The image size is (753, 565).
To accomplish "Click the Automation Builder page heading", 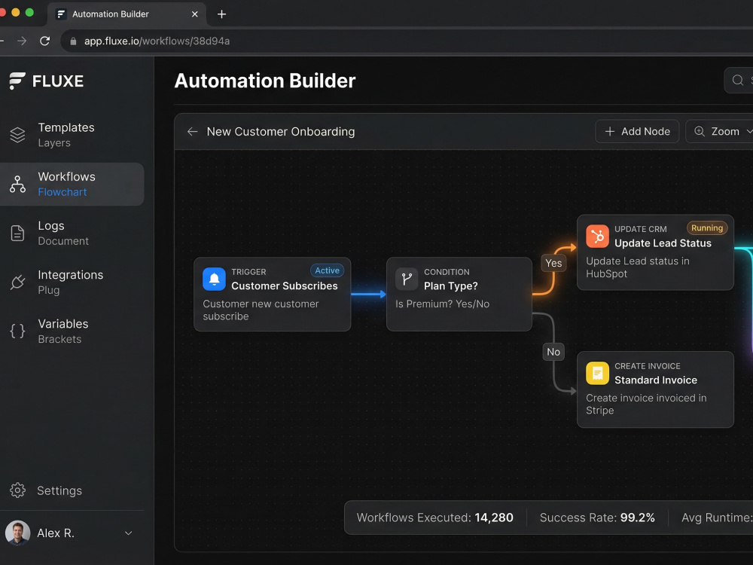I will (264, 81).
